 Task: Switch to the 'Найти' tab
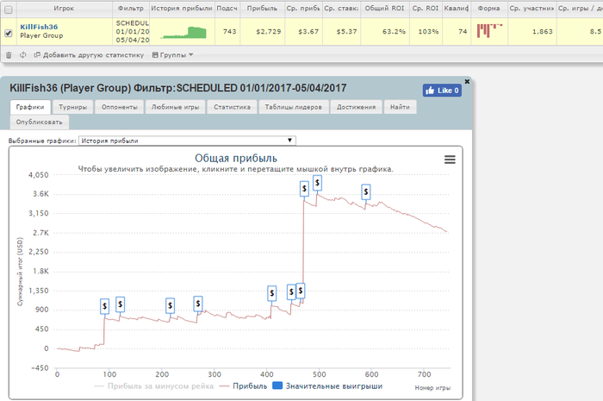pyautogui.click(x=400, y=107)
